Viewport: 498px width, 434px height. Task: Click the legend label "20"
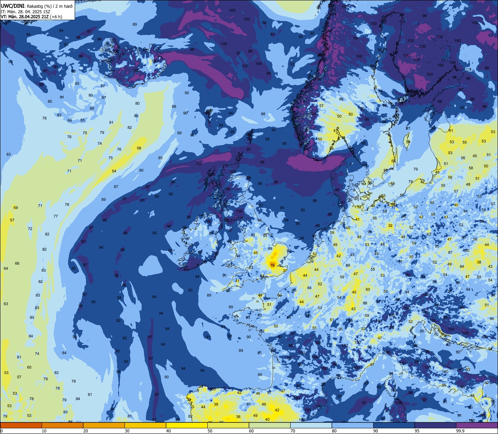(86, 431)
